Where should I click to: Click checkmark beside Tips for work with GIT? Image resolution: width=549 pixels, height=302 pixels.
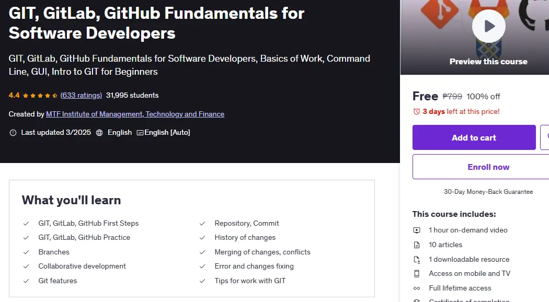click(202, 281)
